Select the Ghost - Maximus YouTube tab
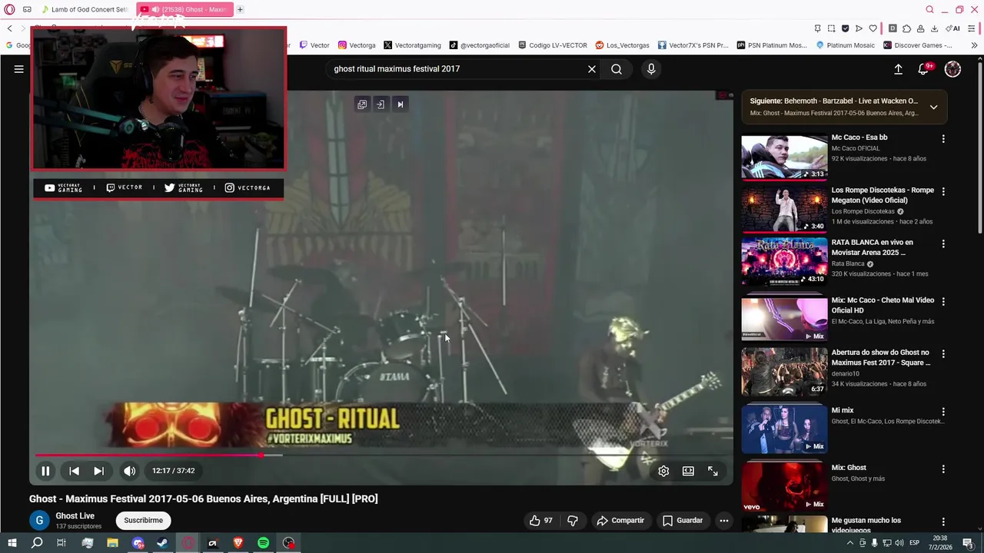The height and width of the screenshot is (553, 984). (184, 9)
